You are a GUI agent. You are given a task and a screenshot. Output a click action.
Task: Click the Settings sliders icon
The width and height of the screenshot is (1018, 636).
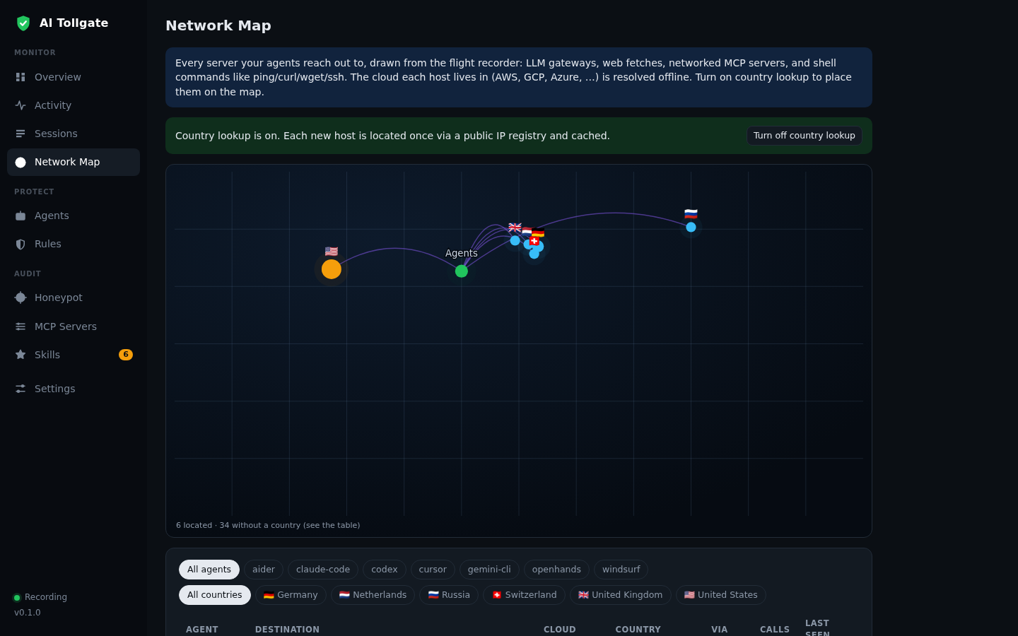21,389
